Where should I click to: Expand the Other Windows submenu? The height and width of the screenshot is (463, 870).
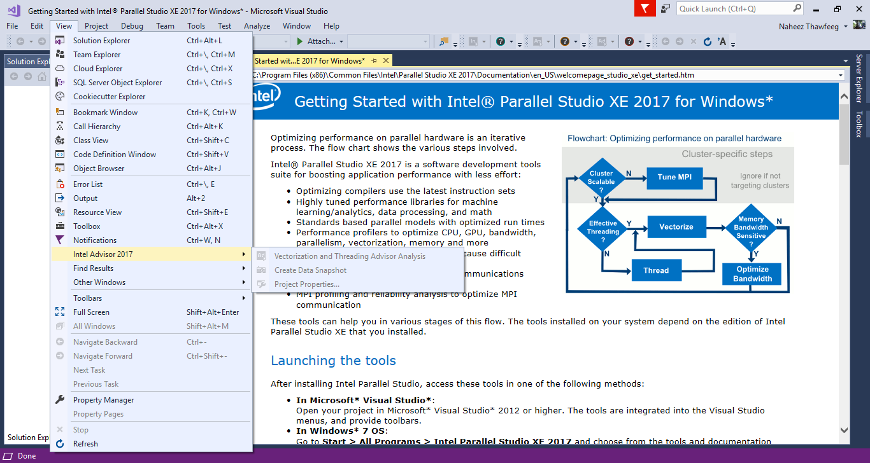point(151,282)
